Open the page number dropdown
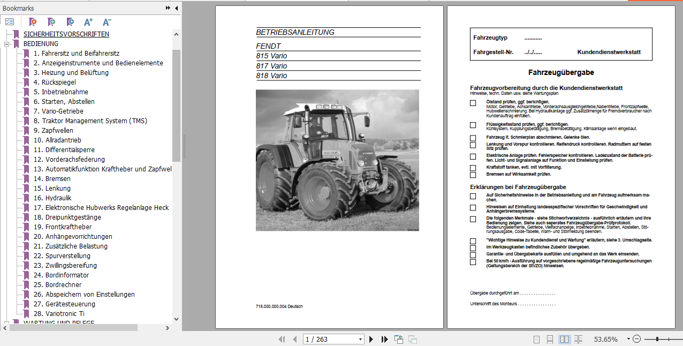Screen dimensions: 683x346 click(360, 339)
